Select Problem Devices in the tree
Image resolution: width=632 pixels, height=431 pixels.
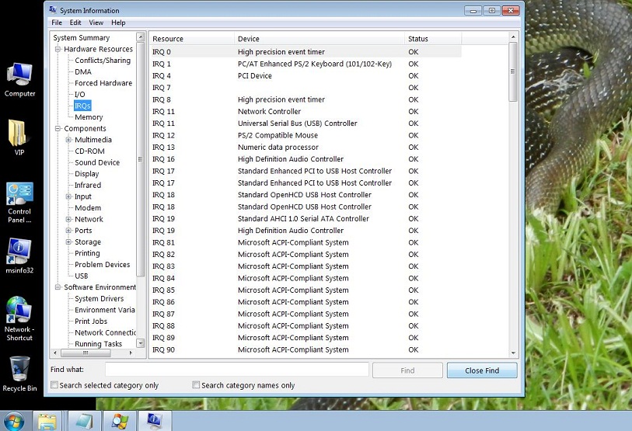(x=103, y=264)
